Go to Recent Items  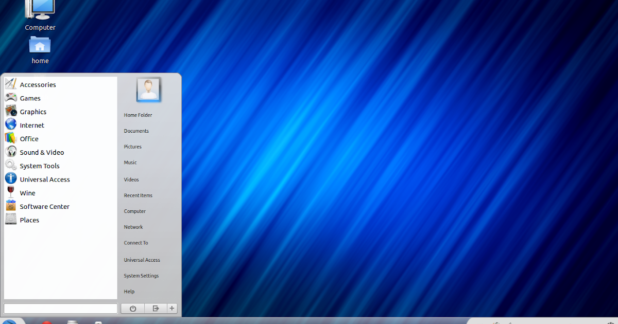click(138, 195)
